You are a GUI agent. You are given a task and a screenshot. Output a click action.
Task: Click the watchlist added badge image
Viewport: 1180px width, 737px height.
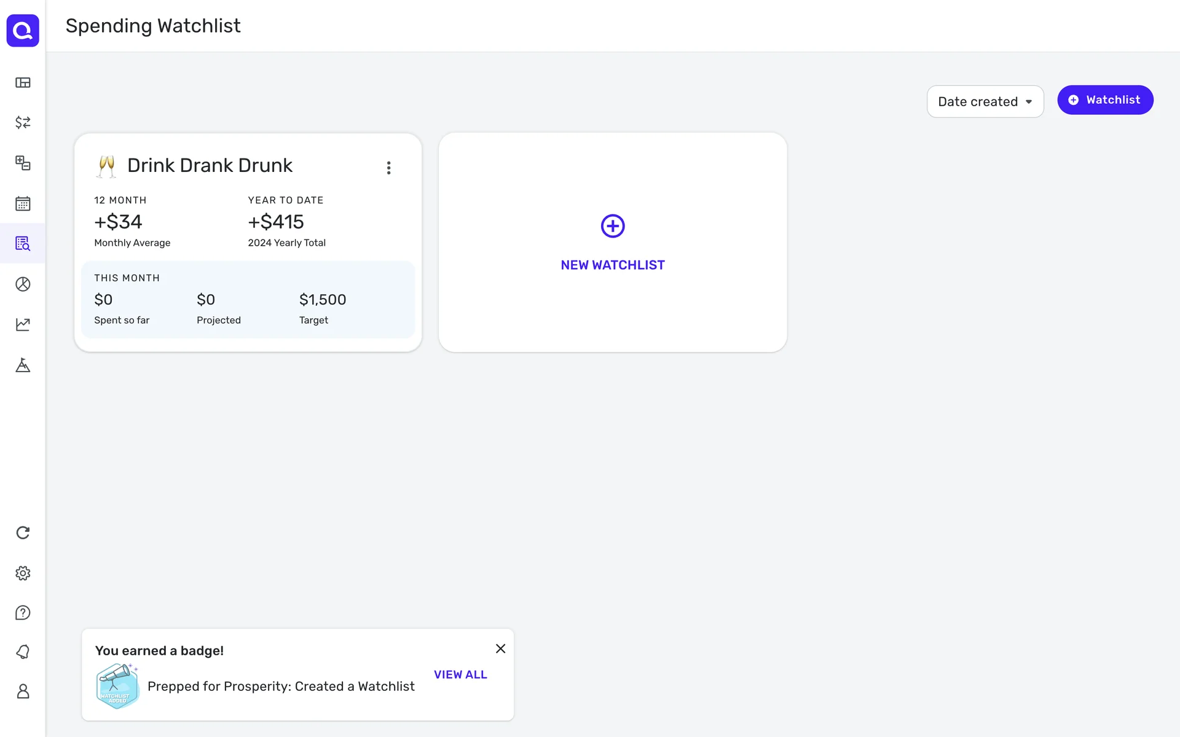[x=117, y=686]
